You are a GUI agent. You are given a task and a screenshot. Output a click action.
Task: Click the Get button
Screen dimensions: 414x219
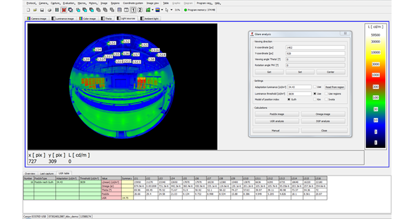click(269, 72)
